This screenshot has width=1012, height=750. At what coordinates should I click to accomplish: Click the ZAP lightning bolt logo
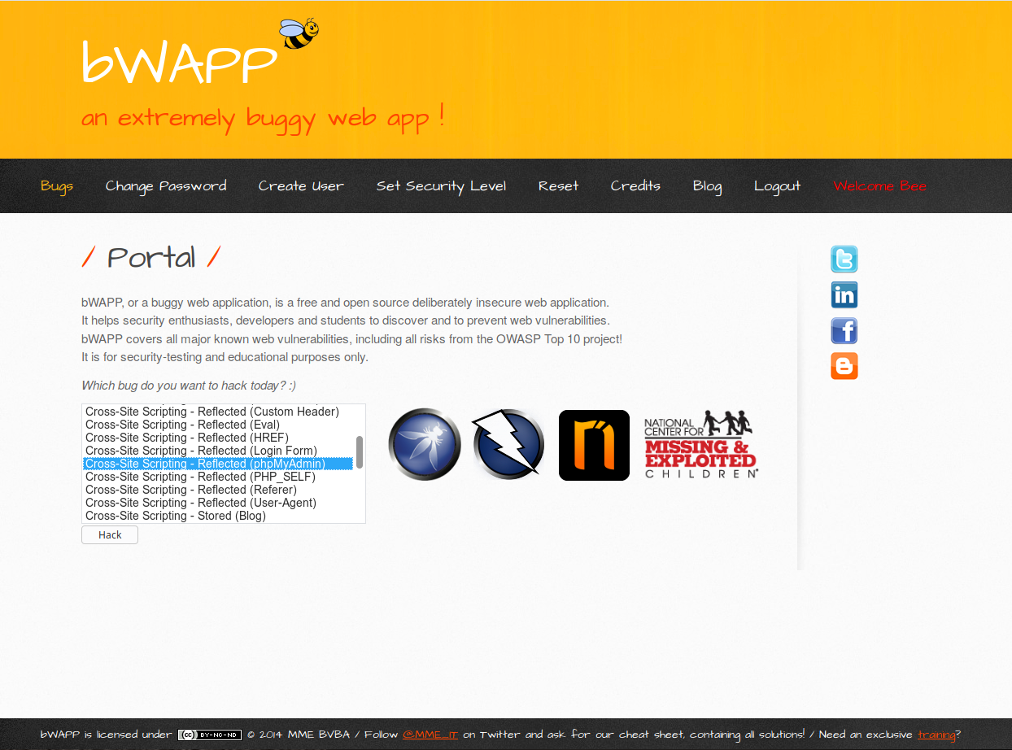click(508, 444)
